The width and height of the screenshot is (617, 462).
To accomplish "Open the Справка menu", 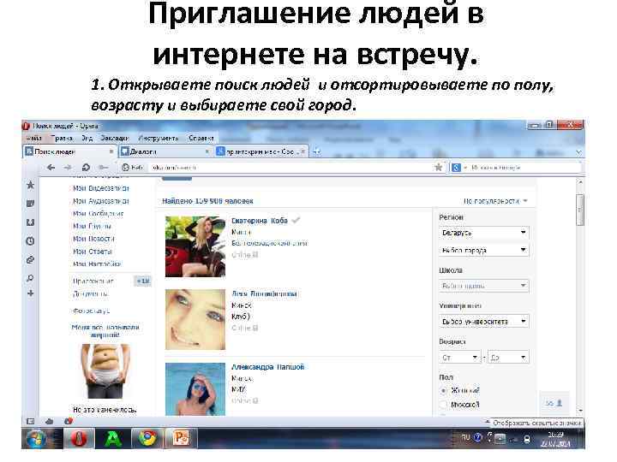I will [x=201, y=139].
